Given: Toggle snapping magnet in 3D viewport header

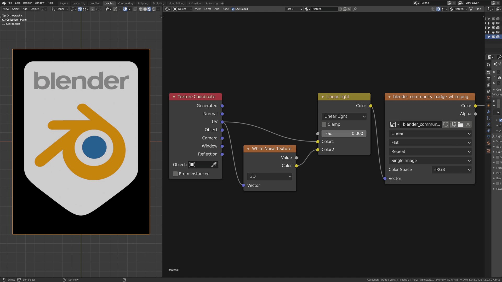Looking at the screenshot, I should [x=80, y=9].
